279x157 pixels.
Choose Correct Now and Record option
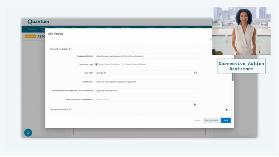pos(123,64)
